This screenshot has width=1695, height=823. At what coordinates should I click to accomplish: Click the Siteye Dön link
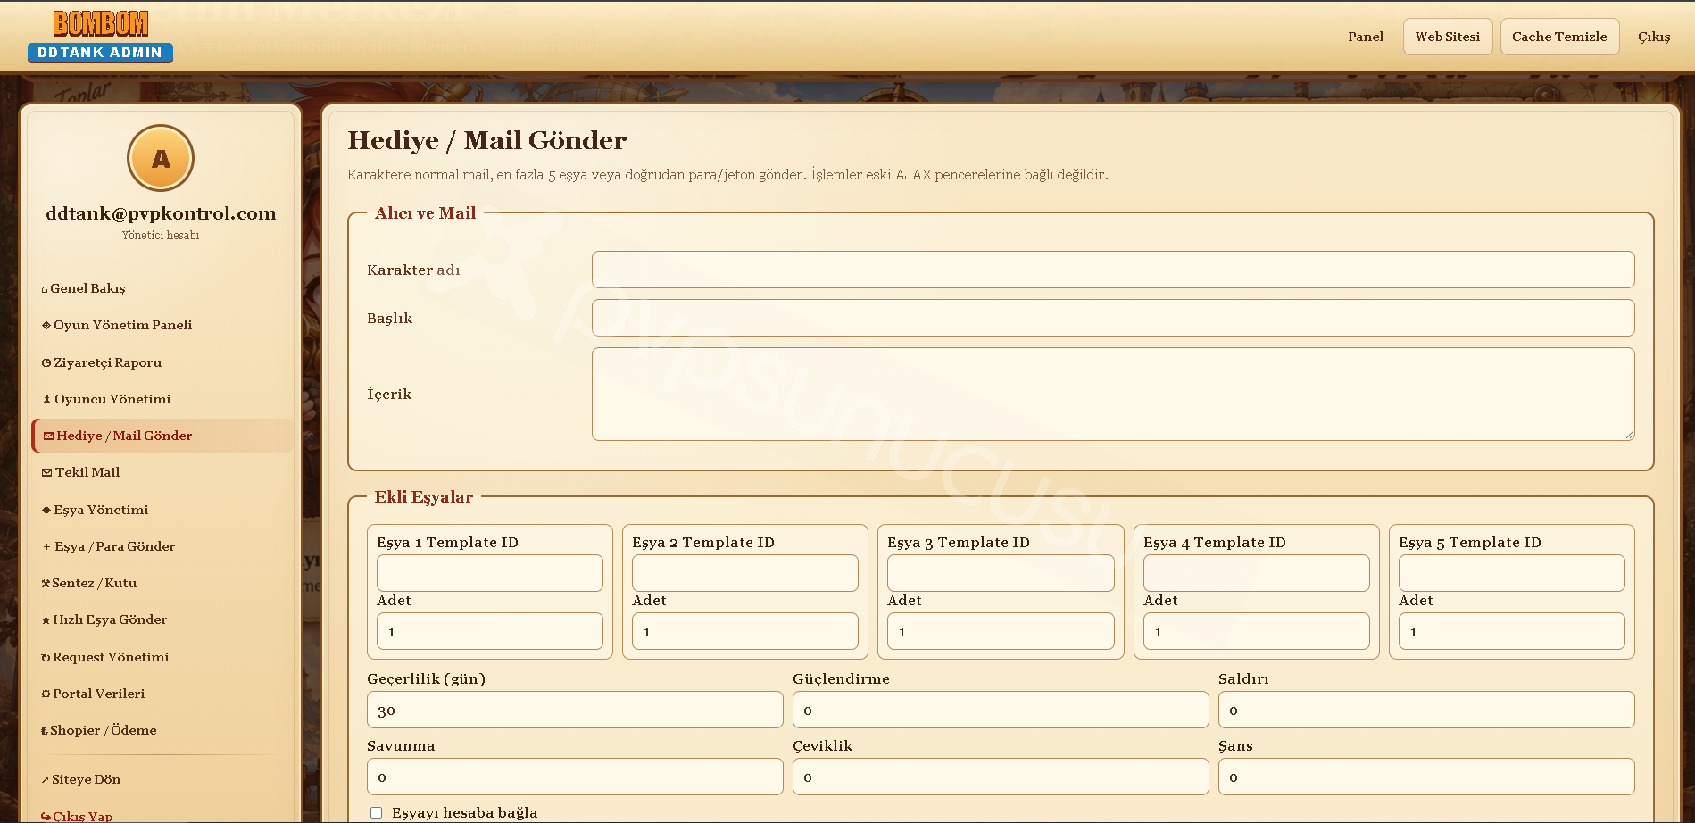click(80, 779)
